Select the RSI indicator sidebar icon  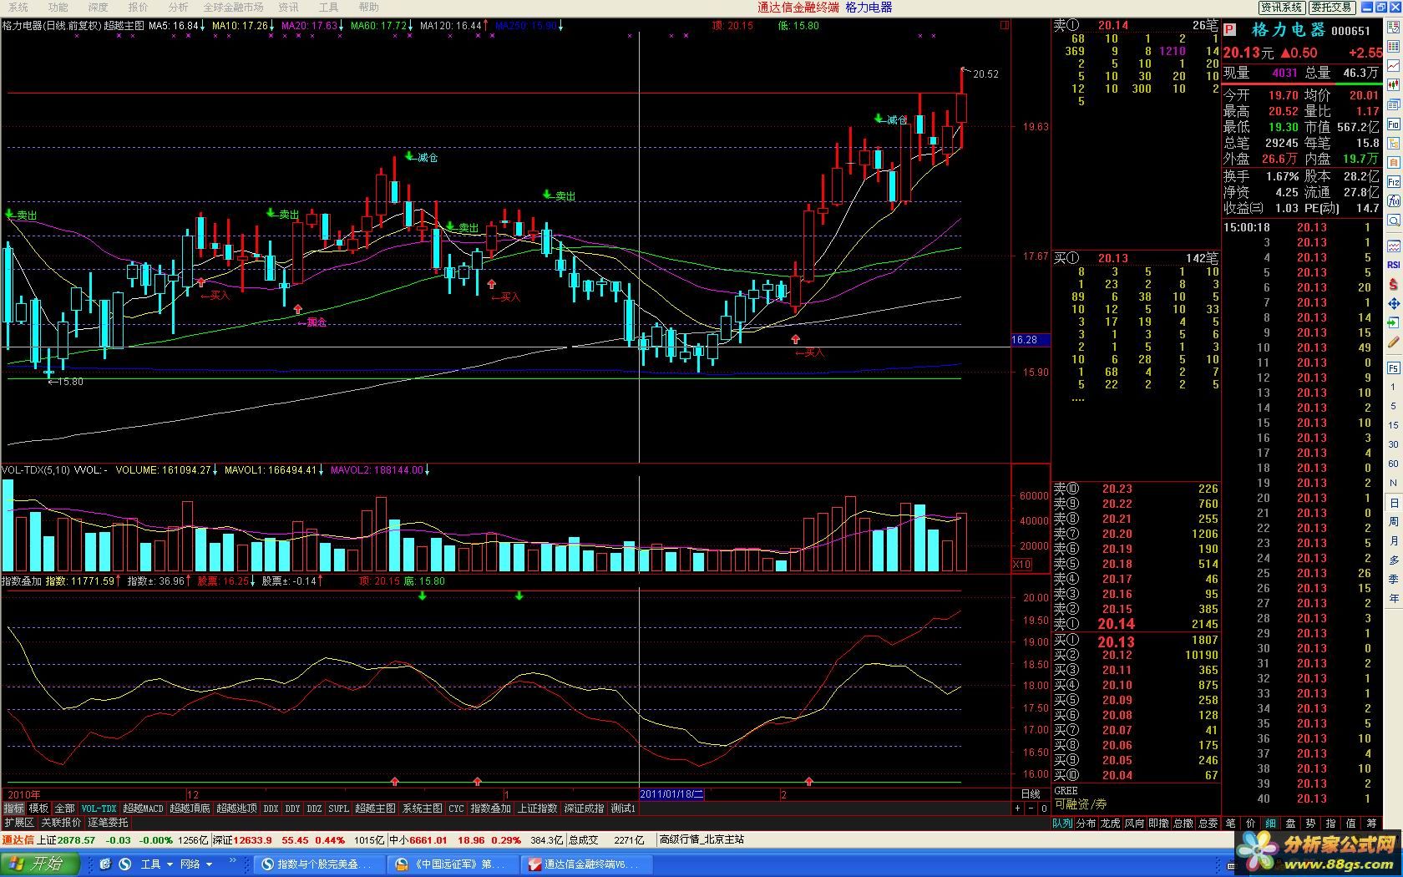click(x=1393, y=265)
